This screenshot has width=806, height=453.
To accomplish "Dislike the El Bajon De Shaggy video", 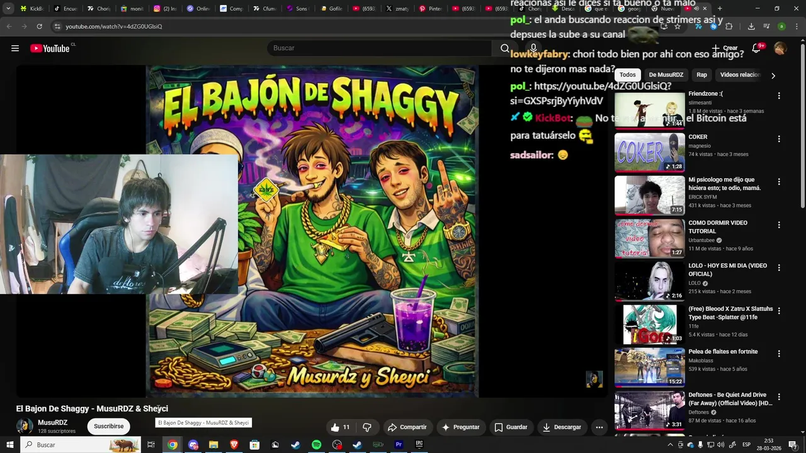I will (x=367, y=427).
